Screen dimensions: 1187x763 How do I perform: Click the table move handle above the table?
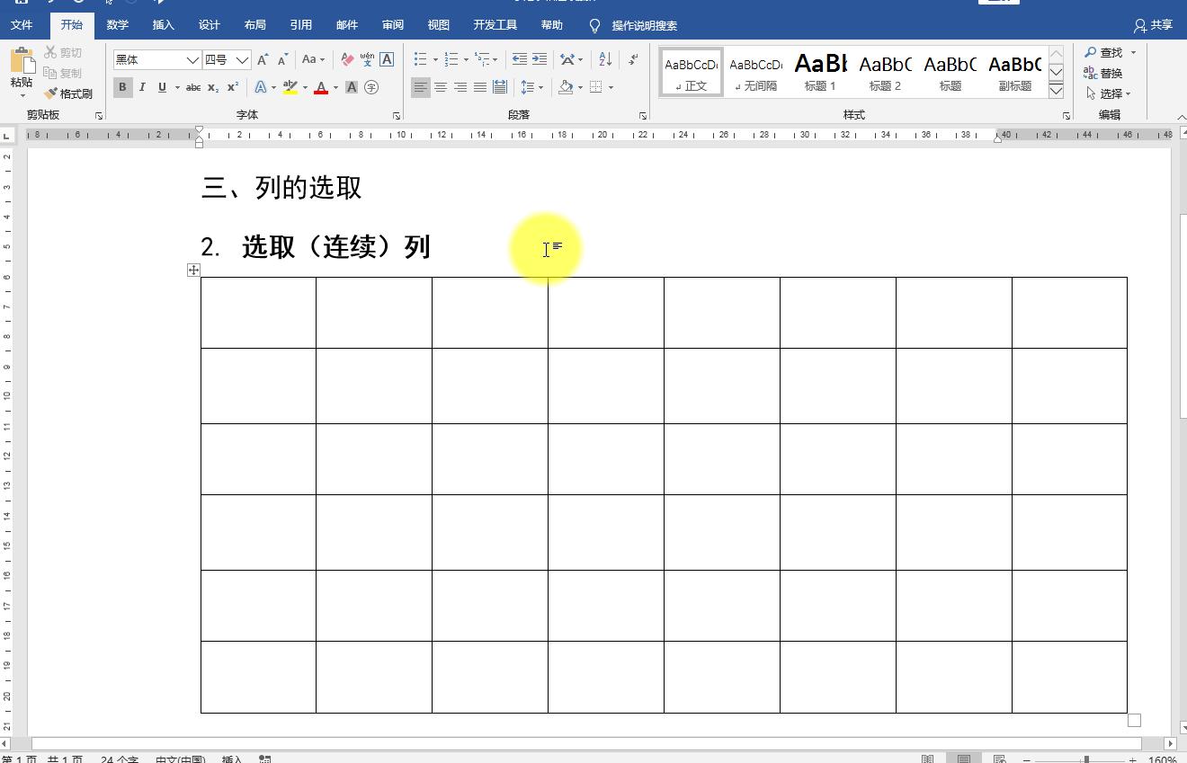click(192, 270)
